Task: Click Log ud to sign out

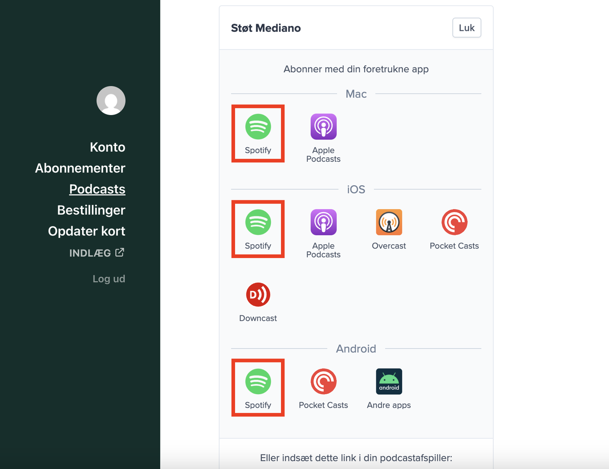Action: tap(109, 279)
